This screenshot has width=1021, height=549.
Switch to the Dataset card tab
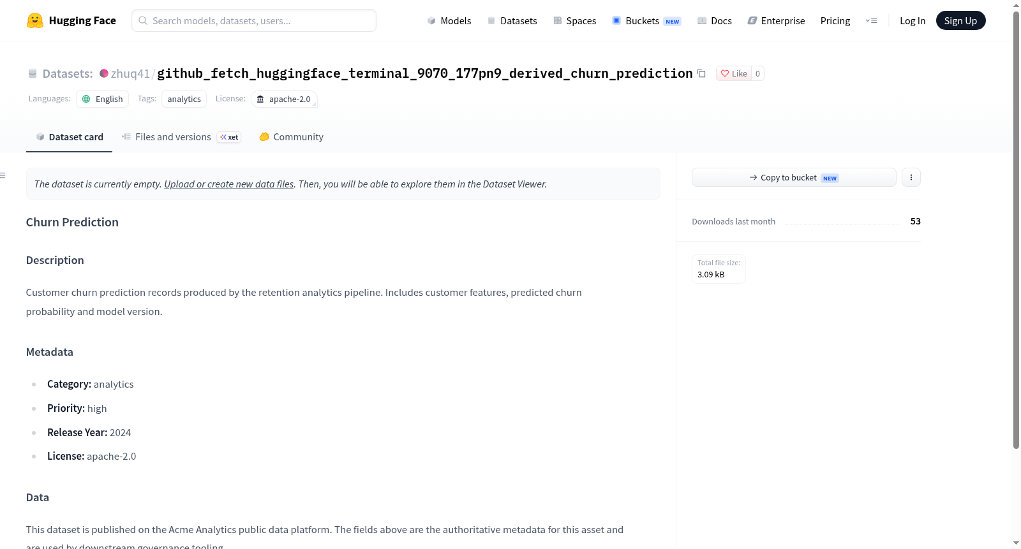(x=70, y=136)
